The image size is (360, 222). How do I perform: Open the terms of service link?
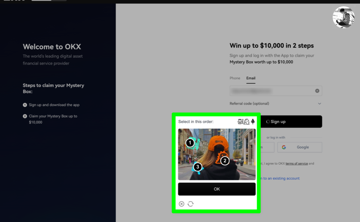click(x=297, y=164)
